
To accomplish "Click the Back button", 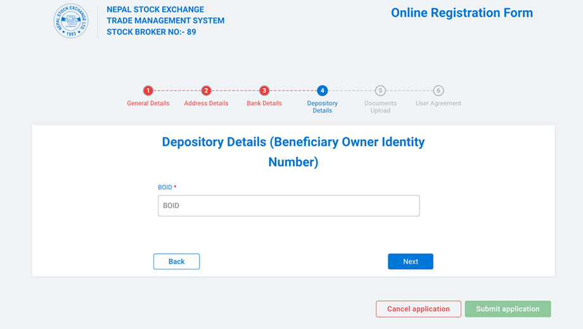I will click(177, 261).
